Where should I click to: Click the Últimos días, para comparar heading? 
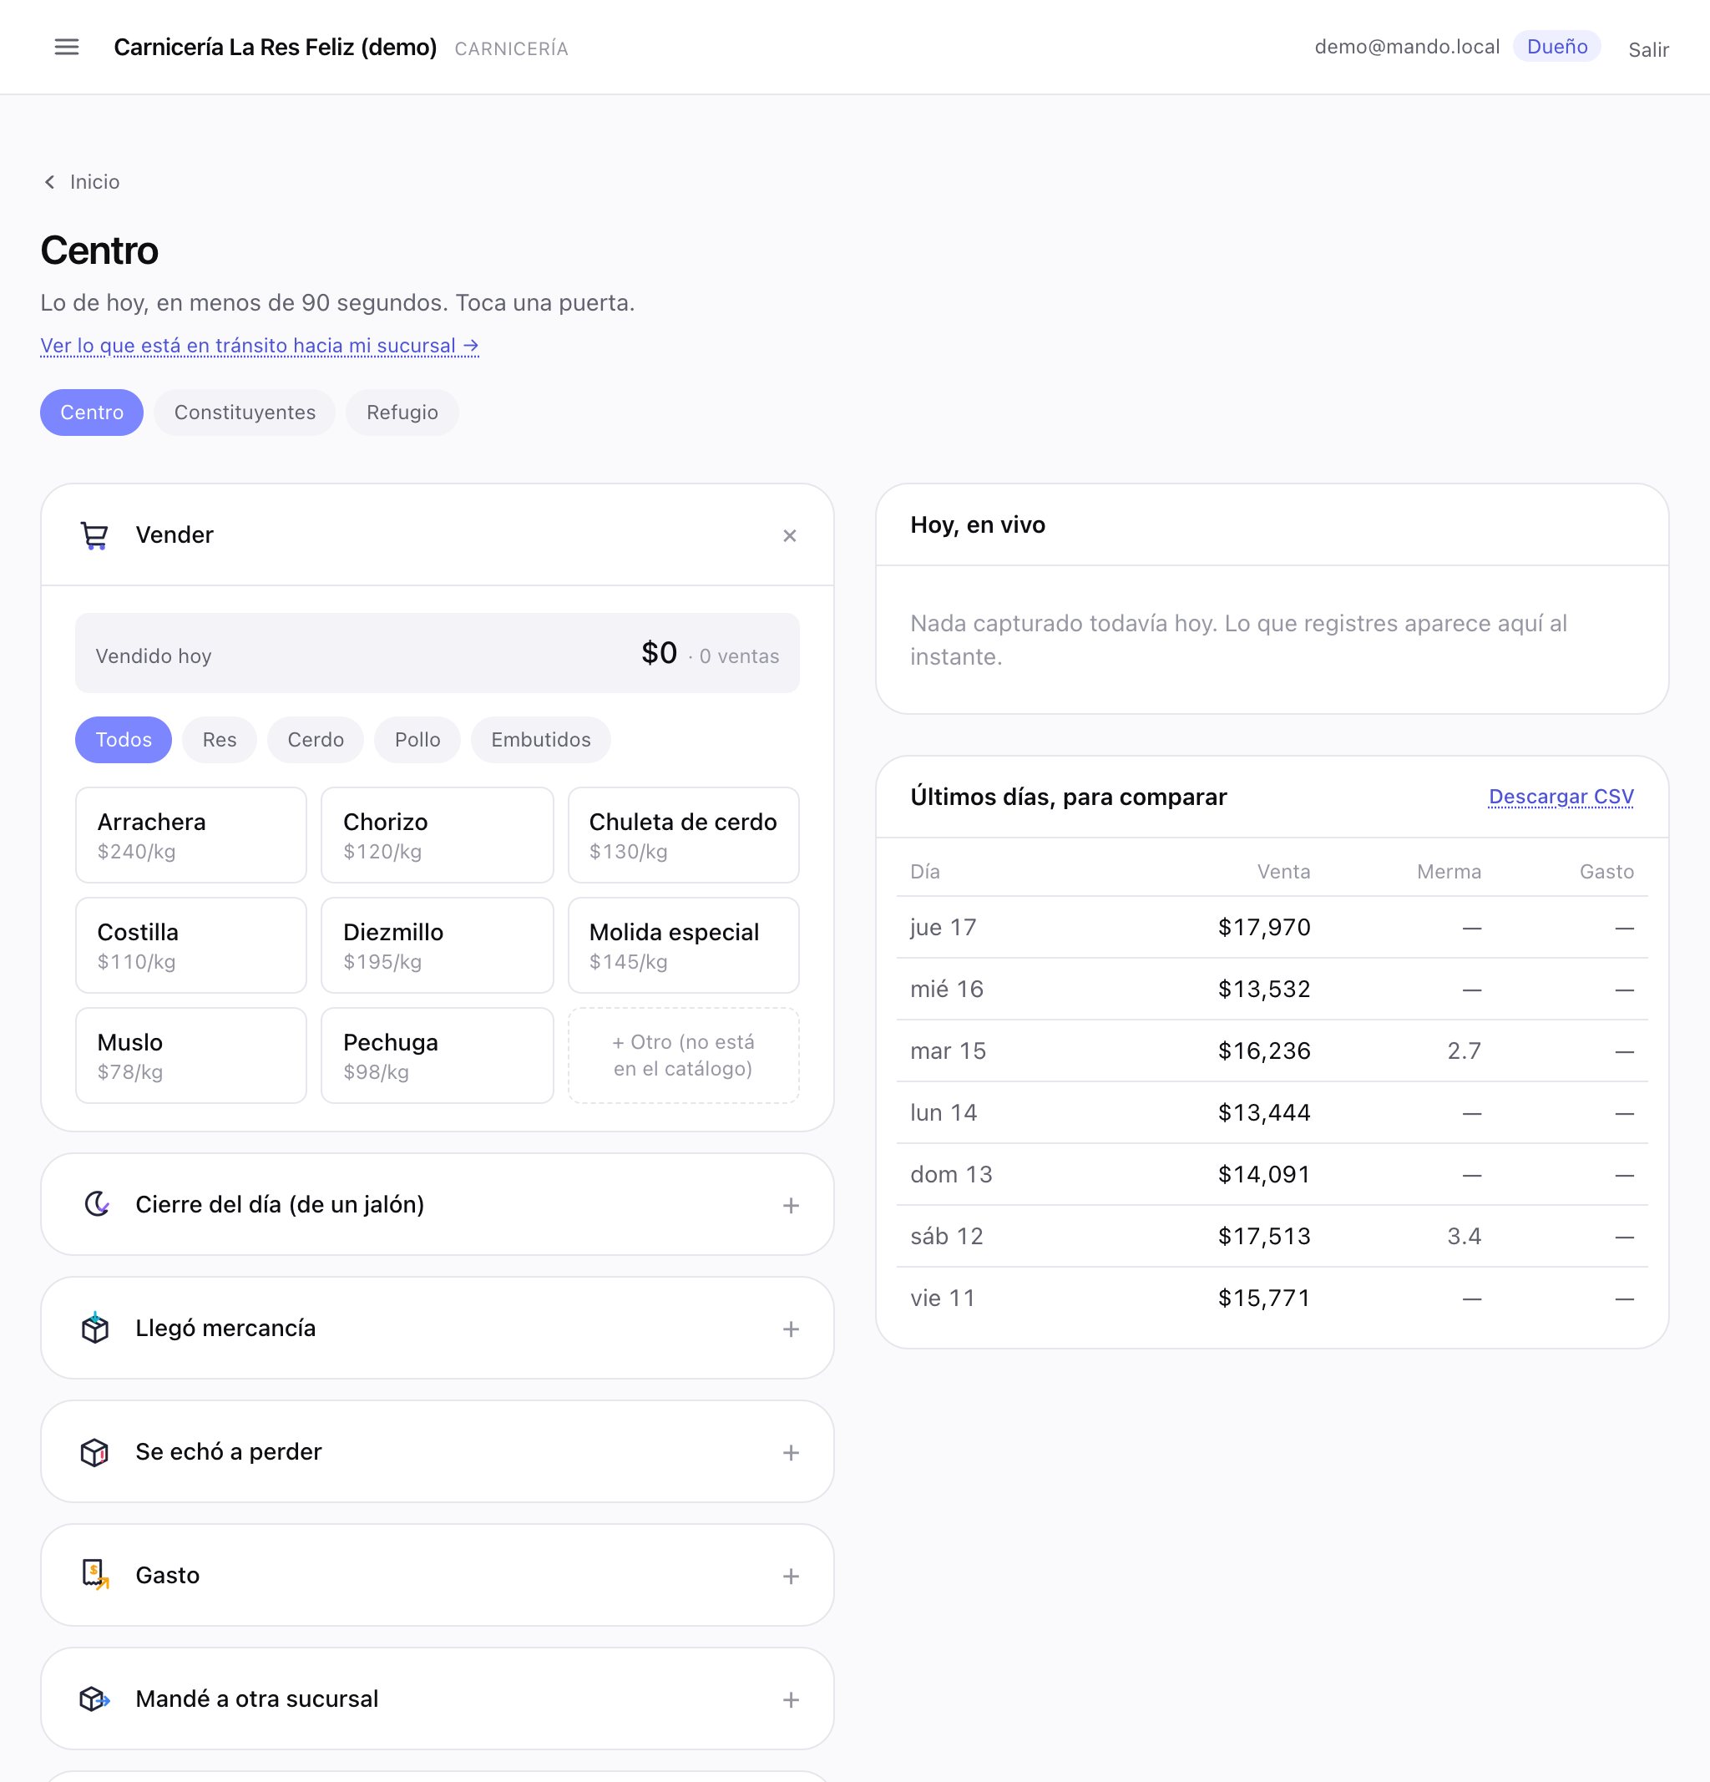click(x=1068, y=797)
